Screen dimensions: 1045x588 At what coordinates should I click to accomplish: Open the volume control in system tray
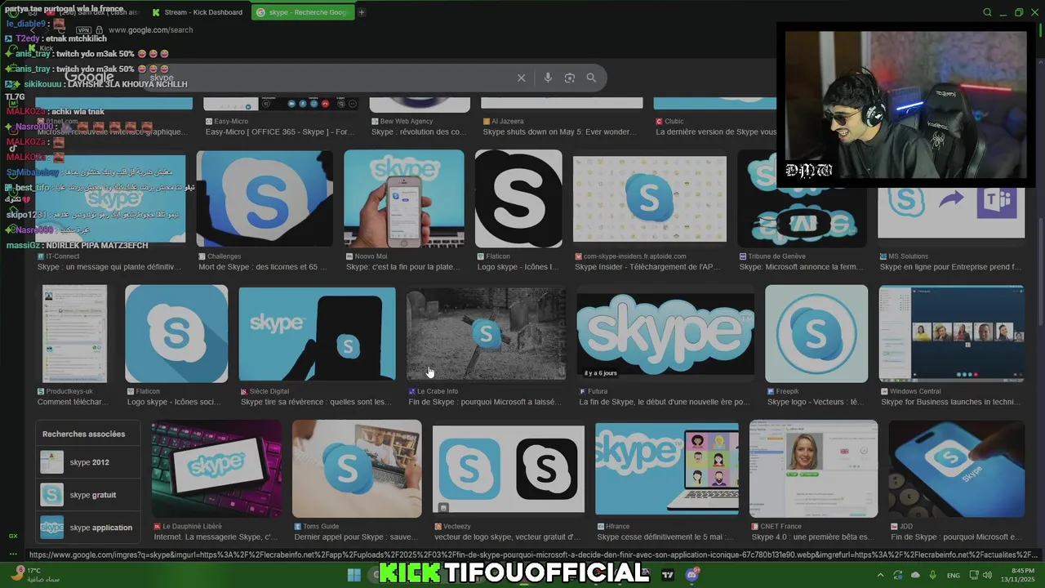coord(989,575)
